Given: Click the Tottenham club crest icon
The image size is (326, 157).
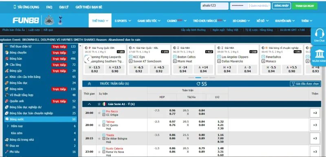Looking at the screenshot, I should pyautogui.click(x=60, y=20).
